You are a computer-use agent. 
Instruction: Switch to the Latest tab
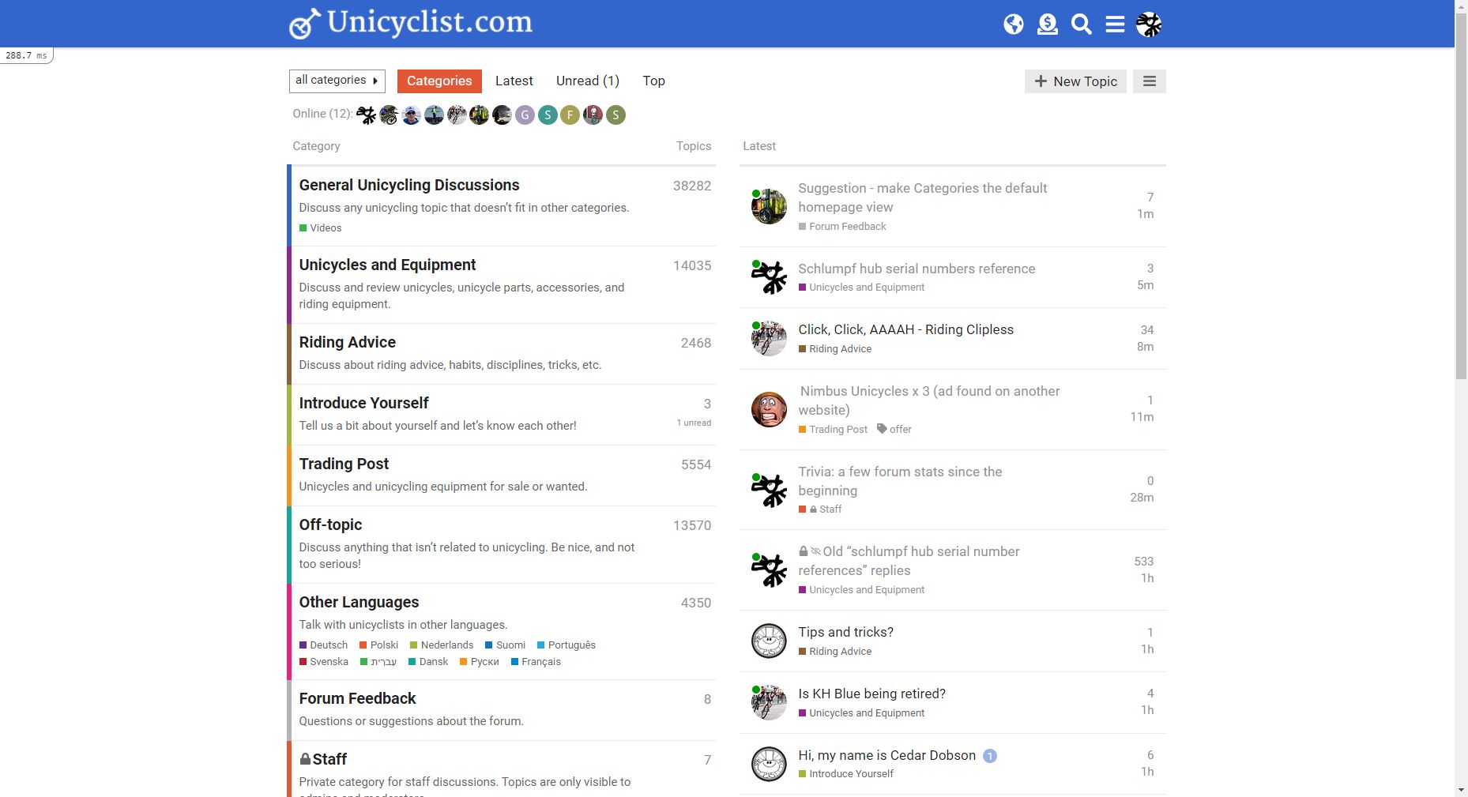pyautogui.click(x=514, y=81)
